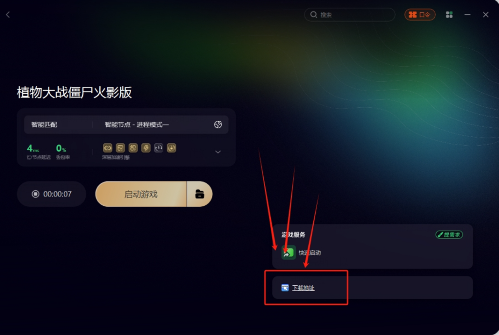499x335 pixels.
Task: Click the second gold engine icon
Action: (x=120, y=148)
